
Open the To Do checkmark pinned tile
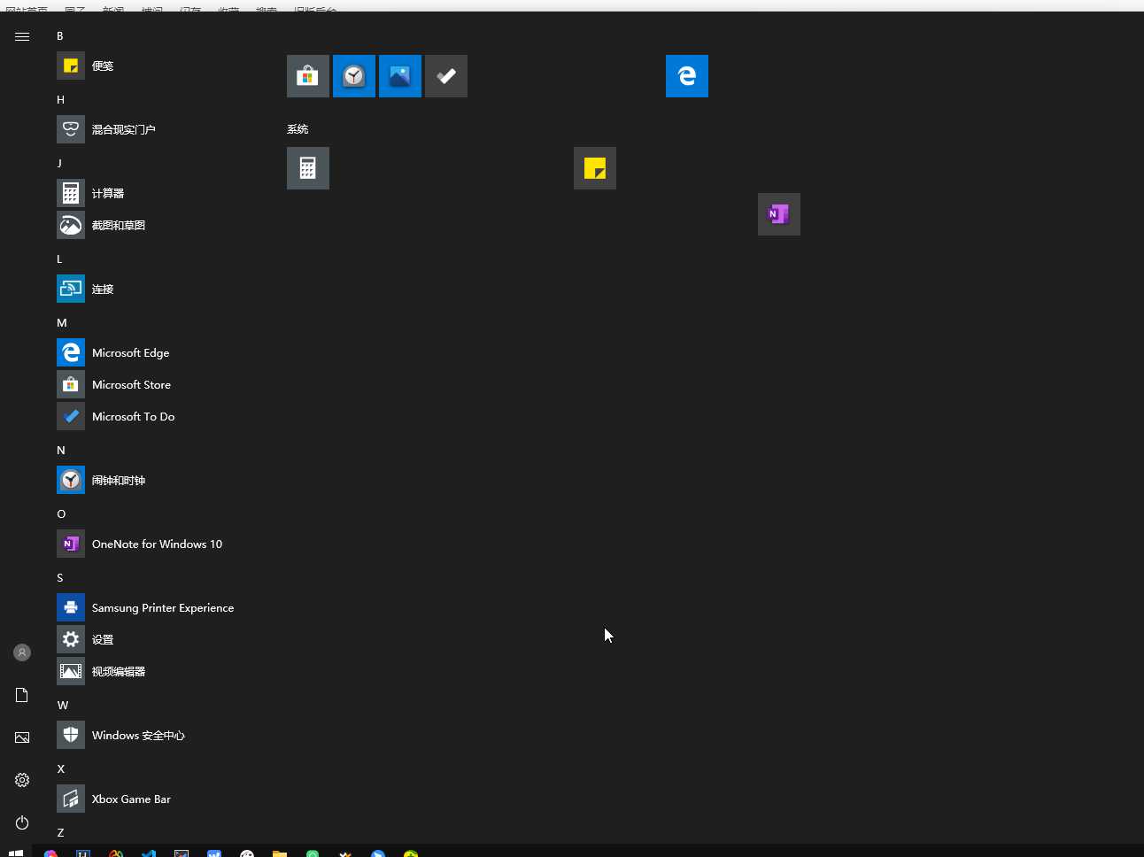pos(446,76)
